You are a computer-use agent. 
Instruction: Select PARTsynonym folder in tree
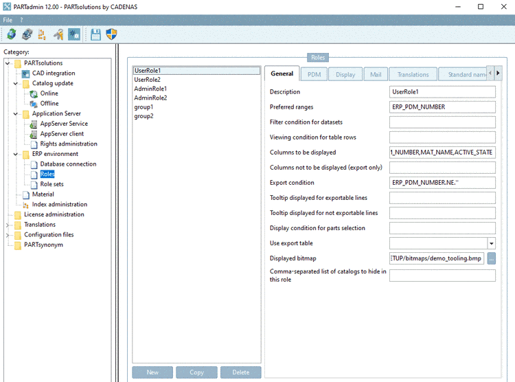tap(43, 245)
